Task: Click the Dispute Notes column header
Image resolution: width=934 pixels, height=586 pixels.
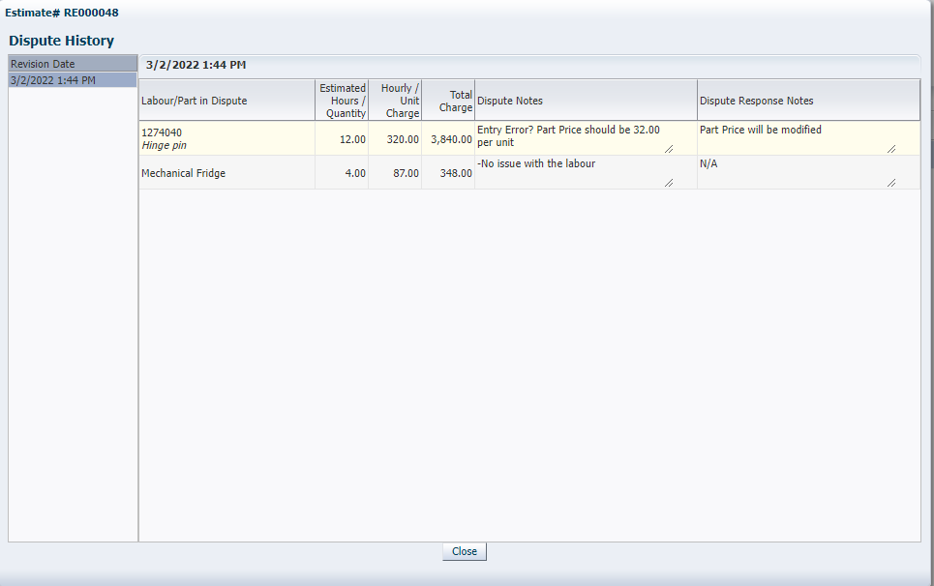Action: click(x=586, y=101)
